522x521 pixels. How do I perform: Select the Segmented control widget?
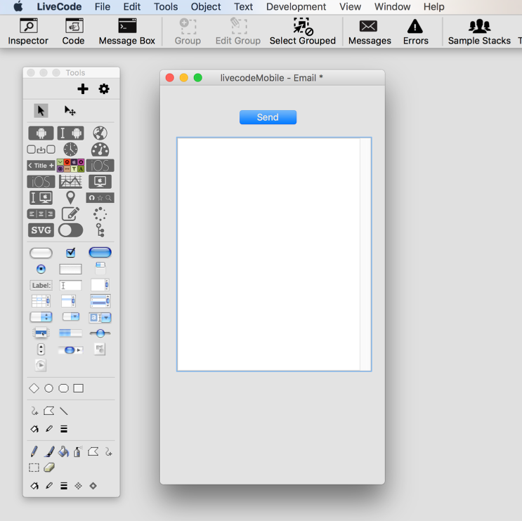click(x=41, y=214)
